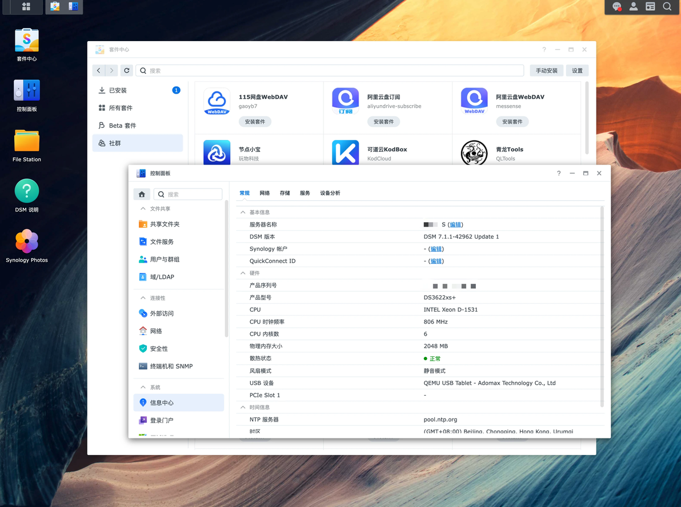Select the 网络 tab in Info Center
Screen dimensions: 681x507
(x=265, y=193)
